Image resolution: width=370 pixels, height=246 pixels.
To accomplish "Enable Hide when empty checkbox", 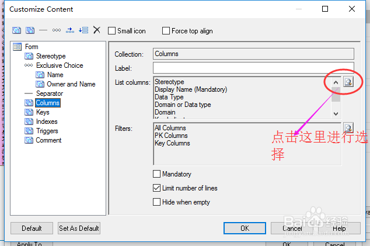I will [156, 202].
